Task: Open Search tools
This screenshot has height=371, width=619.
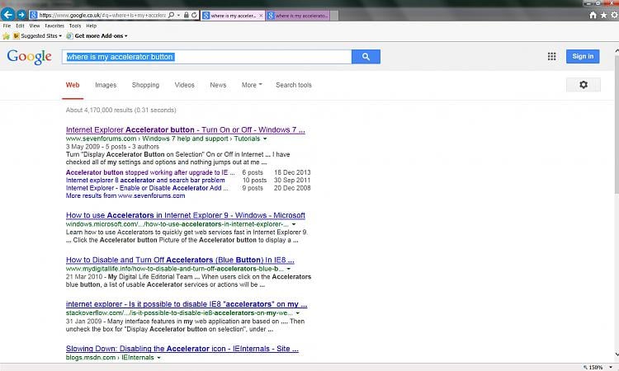Action: click(x=294, y=85)
